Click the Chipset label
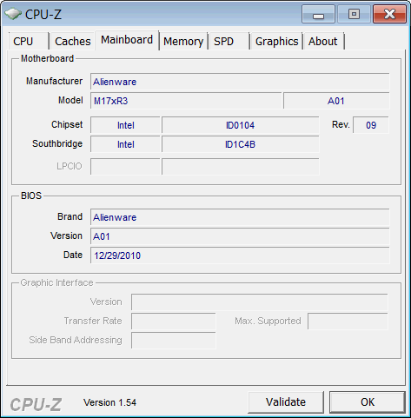The image size is (411, 418). (67, 124)
